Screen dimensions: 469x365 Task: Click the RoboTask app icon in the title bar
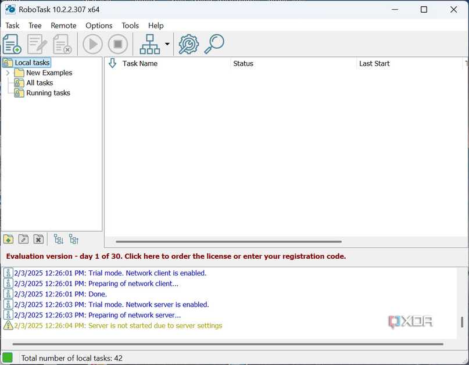tap(10, 9)
